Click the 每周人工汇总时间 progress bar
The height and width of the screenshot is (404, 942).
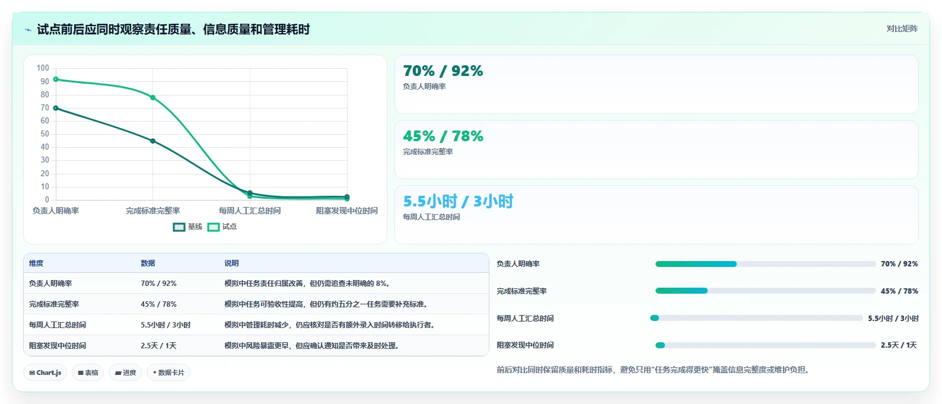pos(756,318)
